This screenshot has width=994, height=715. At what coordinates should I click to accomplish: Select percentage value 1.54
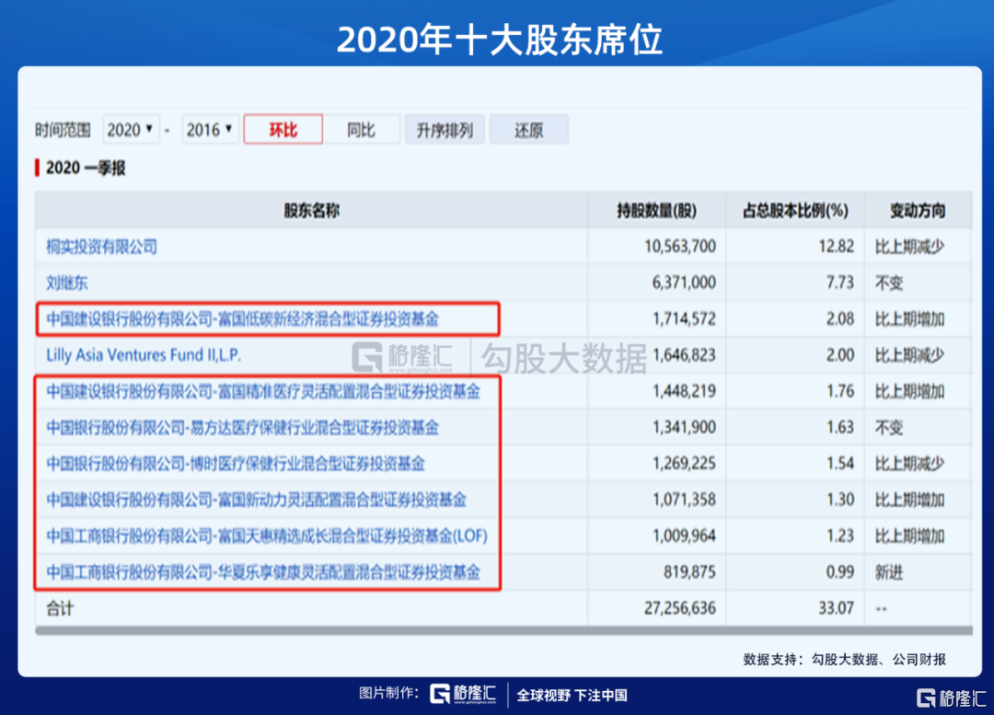pos(840,464)
